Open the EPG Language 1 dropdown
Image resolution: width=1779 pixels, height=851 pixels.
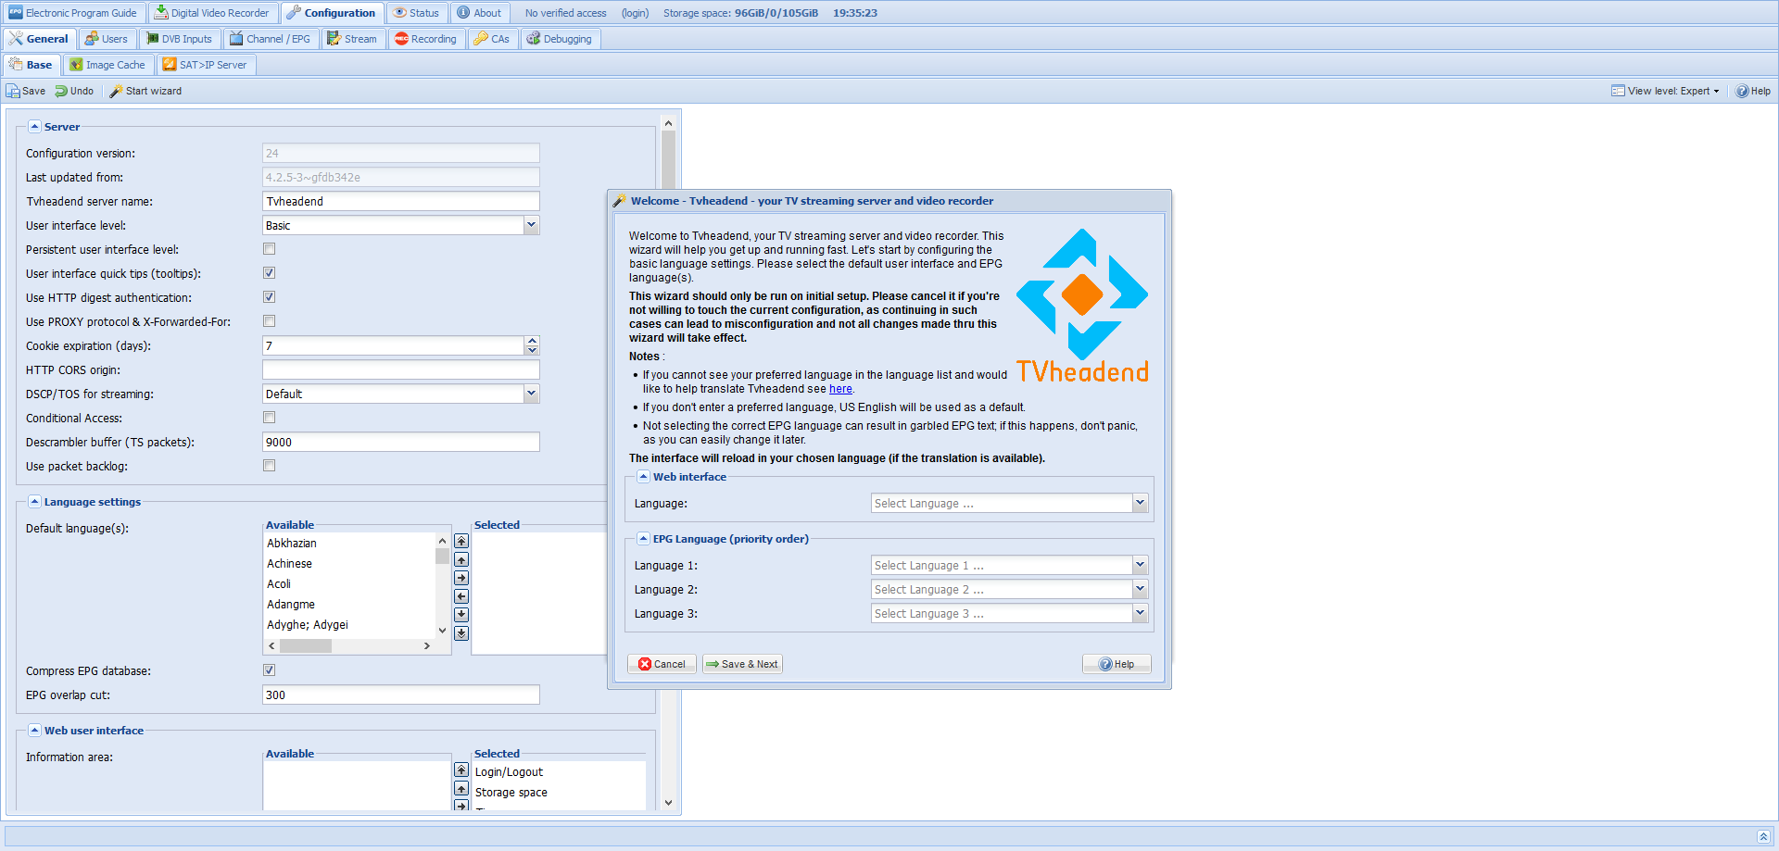tap(1140, 565)
